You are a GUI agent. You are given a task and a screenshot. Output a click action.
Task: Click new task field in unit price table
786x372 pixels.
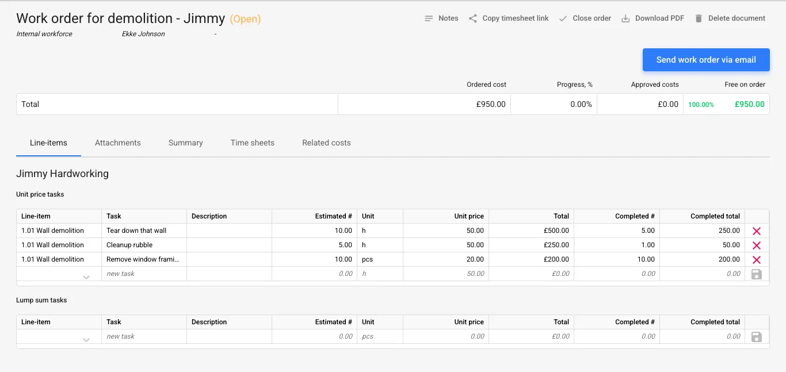[x=144, y=274]
